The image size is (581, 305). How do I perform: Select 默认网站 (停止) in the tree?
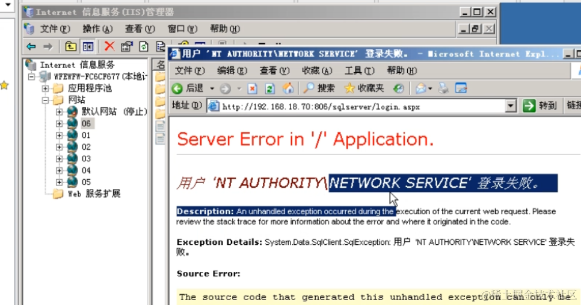point(114,111)
